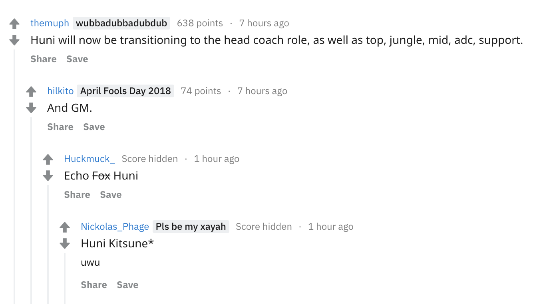Open hilkito's user profile

60,91
